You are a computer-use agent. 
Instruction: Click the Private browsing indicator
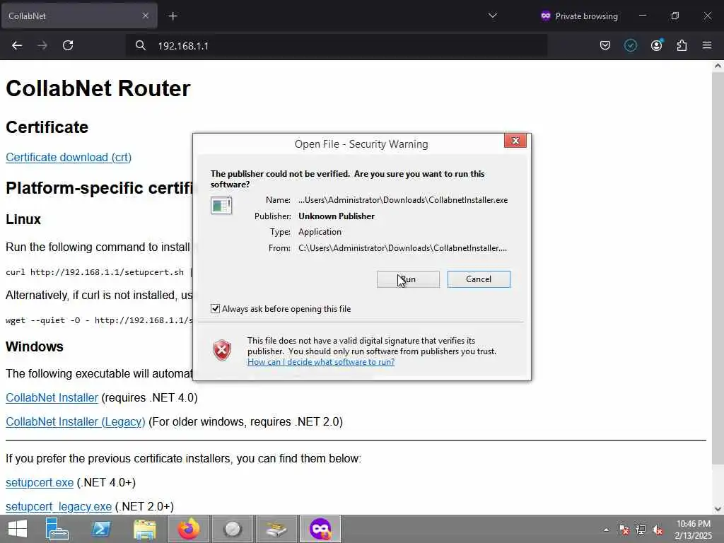579,16
